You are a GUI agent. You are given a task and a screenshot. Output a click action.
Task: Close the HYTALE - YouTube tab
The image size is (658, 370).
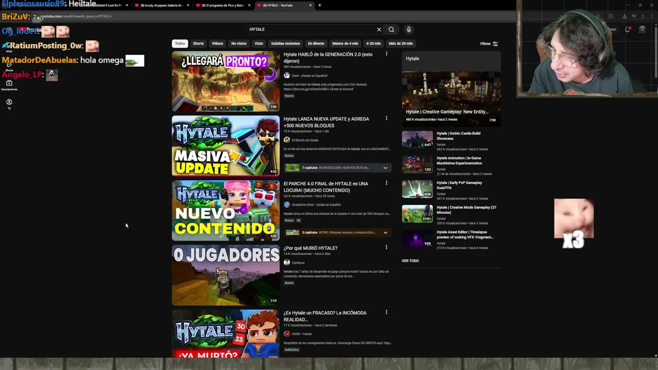coord(310,5)
